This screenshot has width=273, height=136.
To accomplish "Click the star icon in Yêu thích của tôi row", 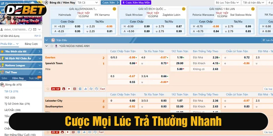I will [x=2, y=51].
